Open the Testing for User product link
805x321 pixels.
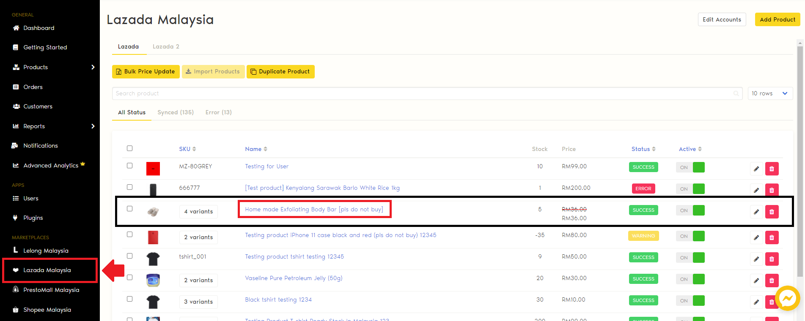(267, 166)
